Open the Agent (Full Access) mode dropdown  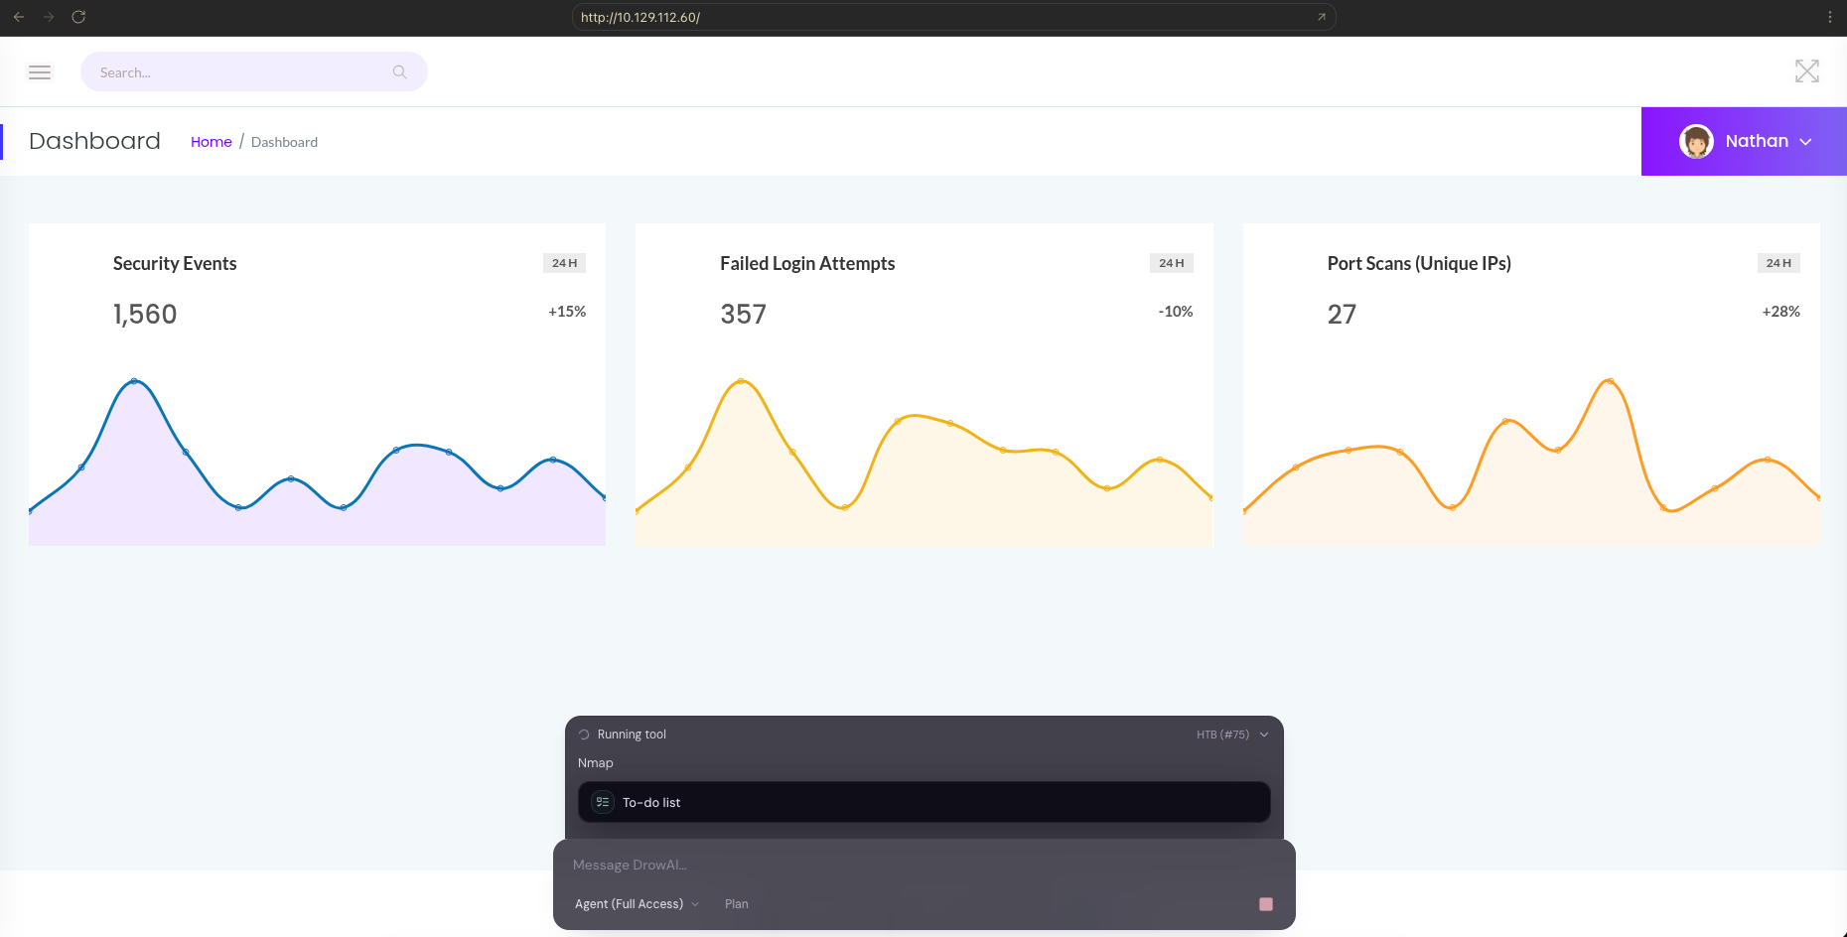(x=637, y=904)
